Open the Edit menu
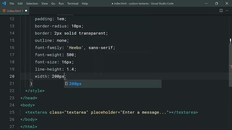Screen dimensions: 232x130 20,4
